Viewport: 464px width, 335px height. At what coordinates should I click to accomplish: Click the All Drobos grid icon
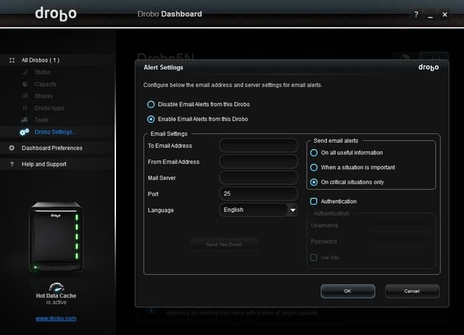click(x=12, y=60)
